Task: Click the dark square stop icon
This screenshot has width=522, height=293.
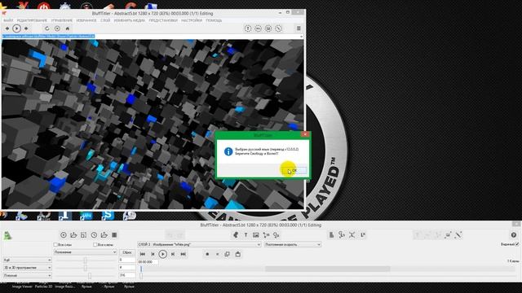Action: point(114,235)
